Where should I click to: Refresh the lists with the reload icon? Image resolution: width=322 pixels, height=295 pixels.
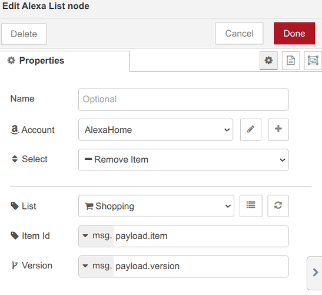click(278, 206)
